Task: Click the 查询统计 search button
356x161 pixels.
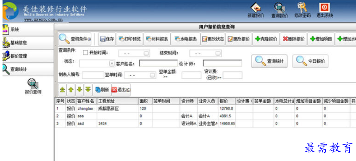Action: (269, 61)
